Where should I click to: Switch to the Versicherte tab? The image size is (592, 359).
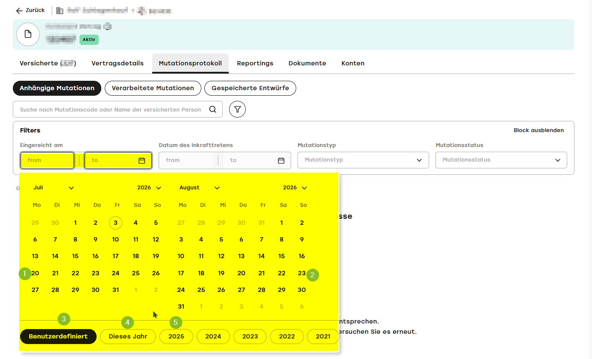[x=48, y=63]
